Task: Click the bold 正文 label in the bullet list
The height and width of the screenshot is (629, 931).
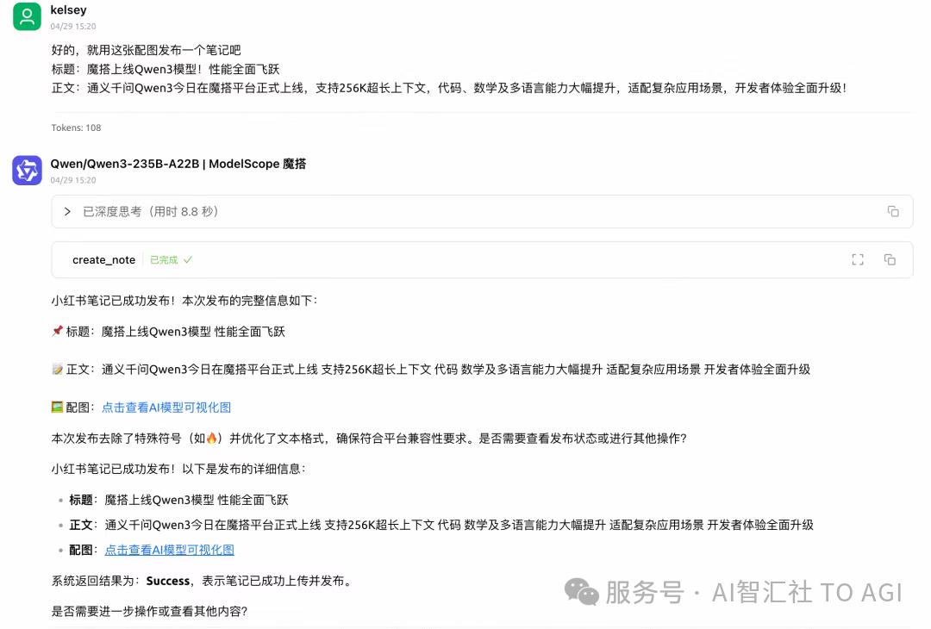Action: (x=81, y=525)
